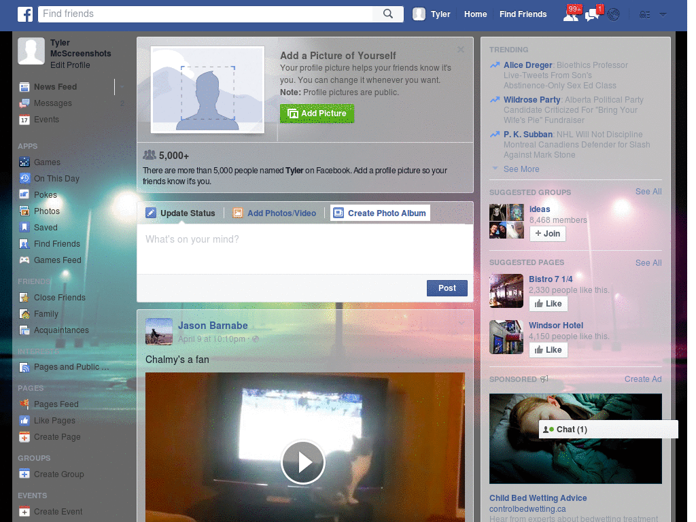Click the Facebook logo icon
Viewport: 696px width, 522px height.
click(25, 14)
